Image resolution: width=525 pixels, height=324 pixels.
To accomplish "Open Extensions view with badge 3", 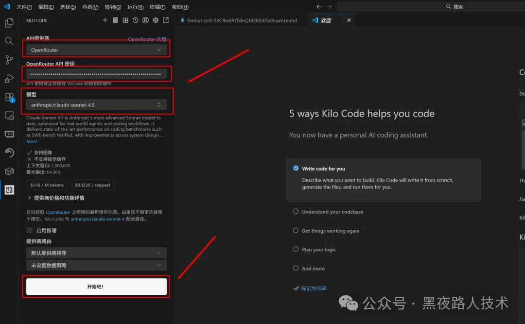I will (9, 97).
